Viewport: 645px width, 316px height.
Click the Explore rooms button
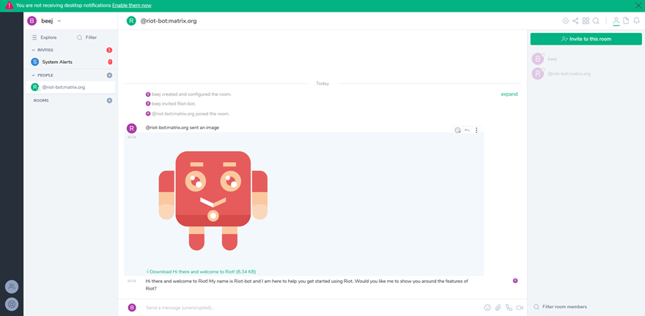pos(45,37)
